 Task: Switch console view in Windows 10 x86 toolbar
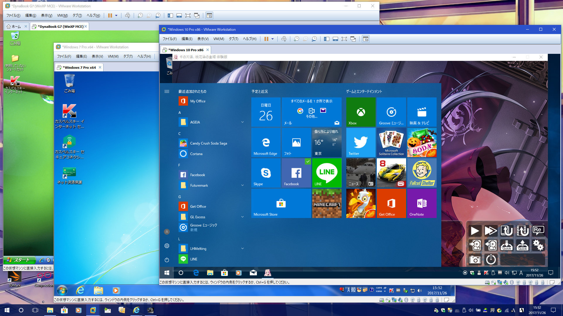pos(365,39)
